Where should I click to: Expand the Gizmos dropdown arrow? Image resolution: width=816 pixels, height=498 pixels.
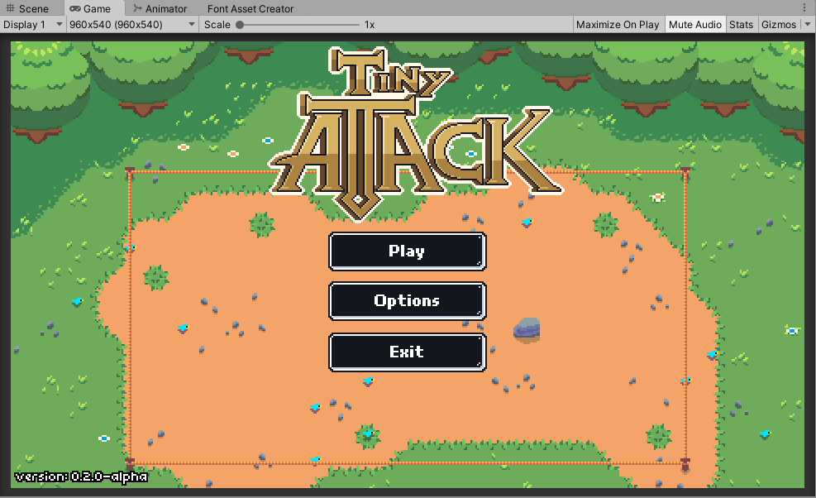[x=808, y=25]
